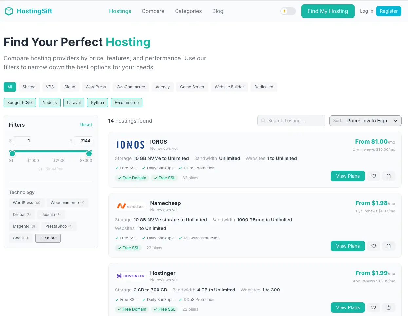Toggle the Drupal technology filter

coord(22,215)
